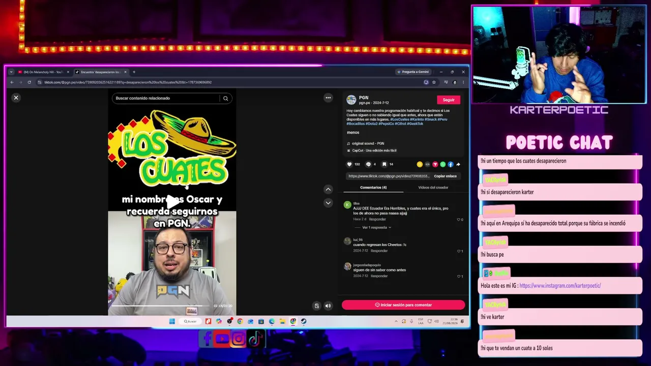
Task: Switch to the On Melancholy Hill YouTube tab
Action: (x=43, y=72)
